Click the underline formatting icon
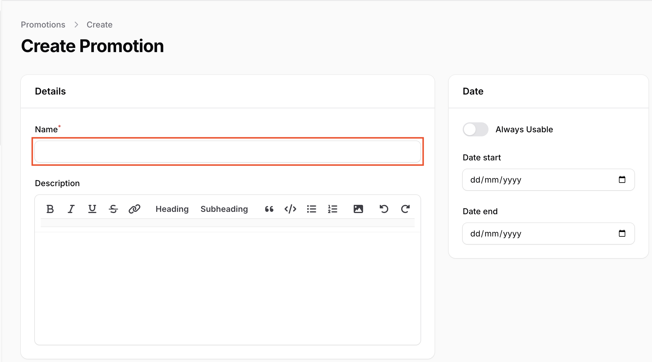 coord(92,209)
